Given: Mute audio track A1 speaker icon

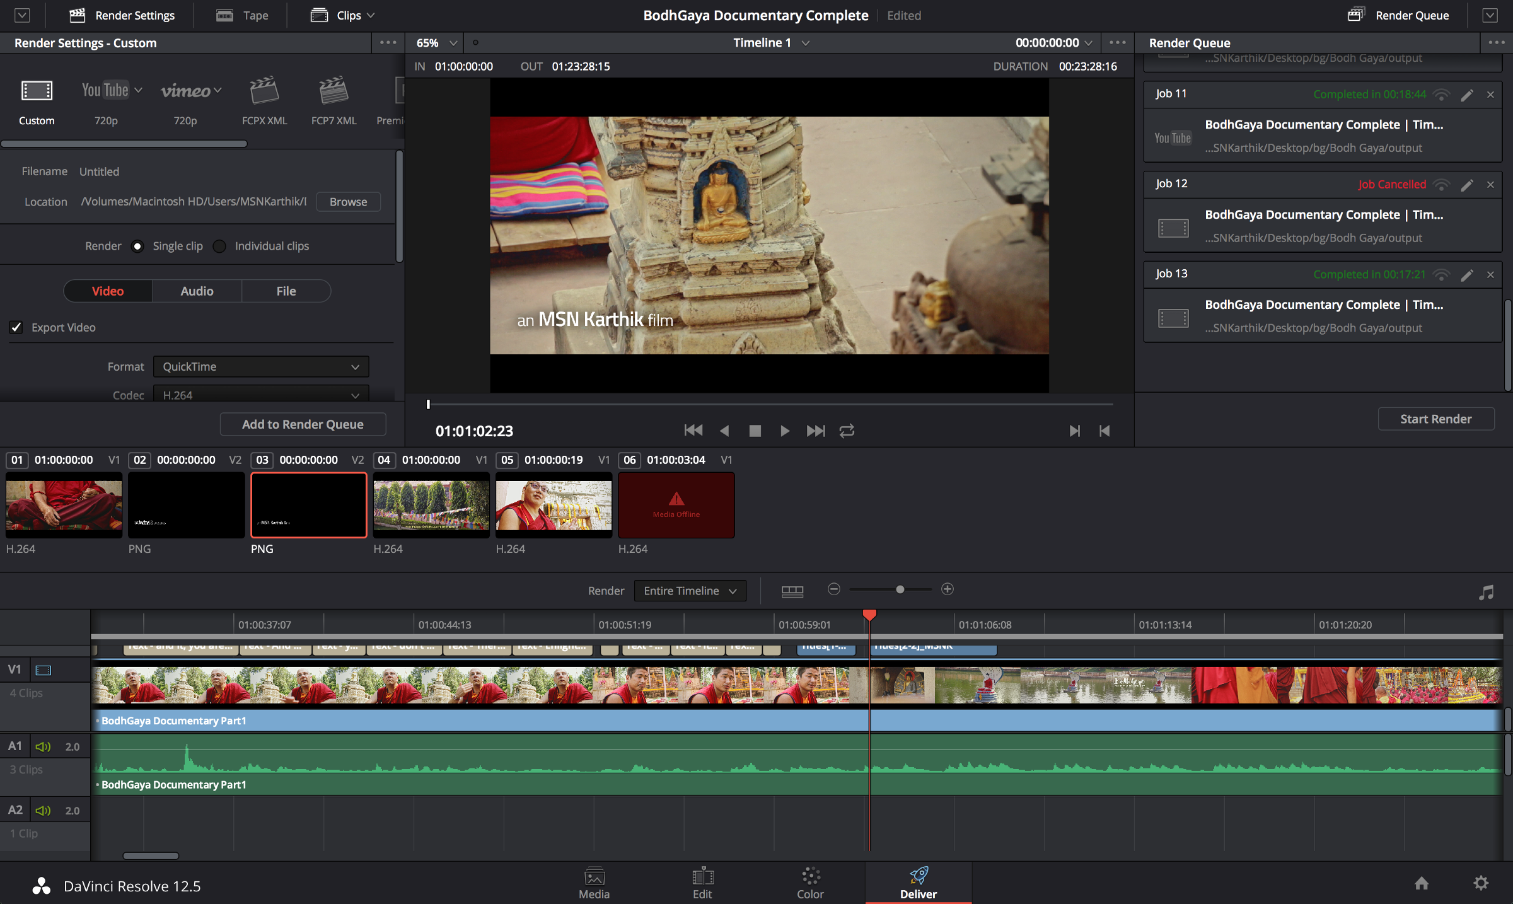Looking at the screenshot, I should (x=43, y=746).
